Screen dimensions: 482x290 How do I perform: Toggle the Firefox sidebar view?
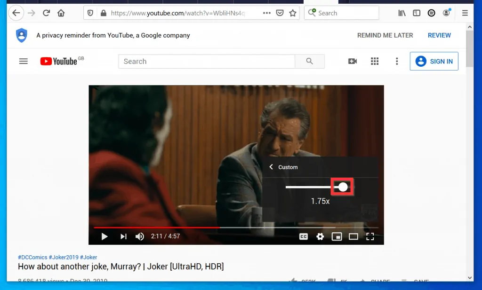(x=417, y=13)
